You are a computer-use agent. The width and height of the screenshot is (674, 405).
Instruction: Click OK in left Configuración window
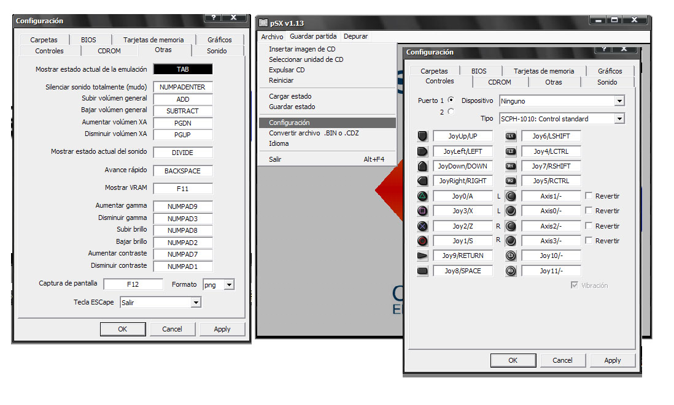pos(123,329)
